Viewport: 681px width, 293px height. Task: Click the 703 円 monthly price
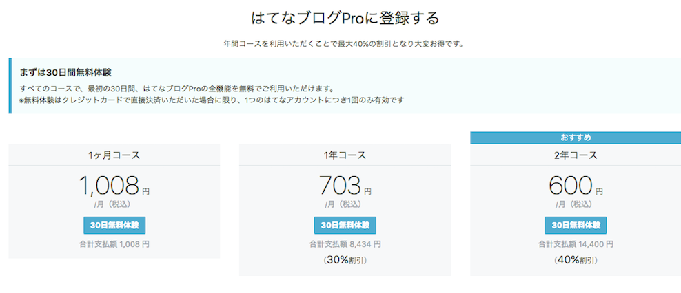[345, 186]
